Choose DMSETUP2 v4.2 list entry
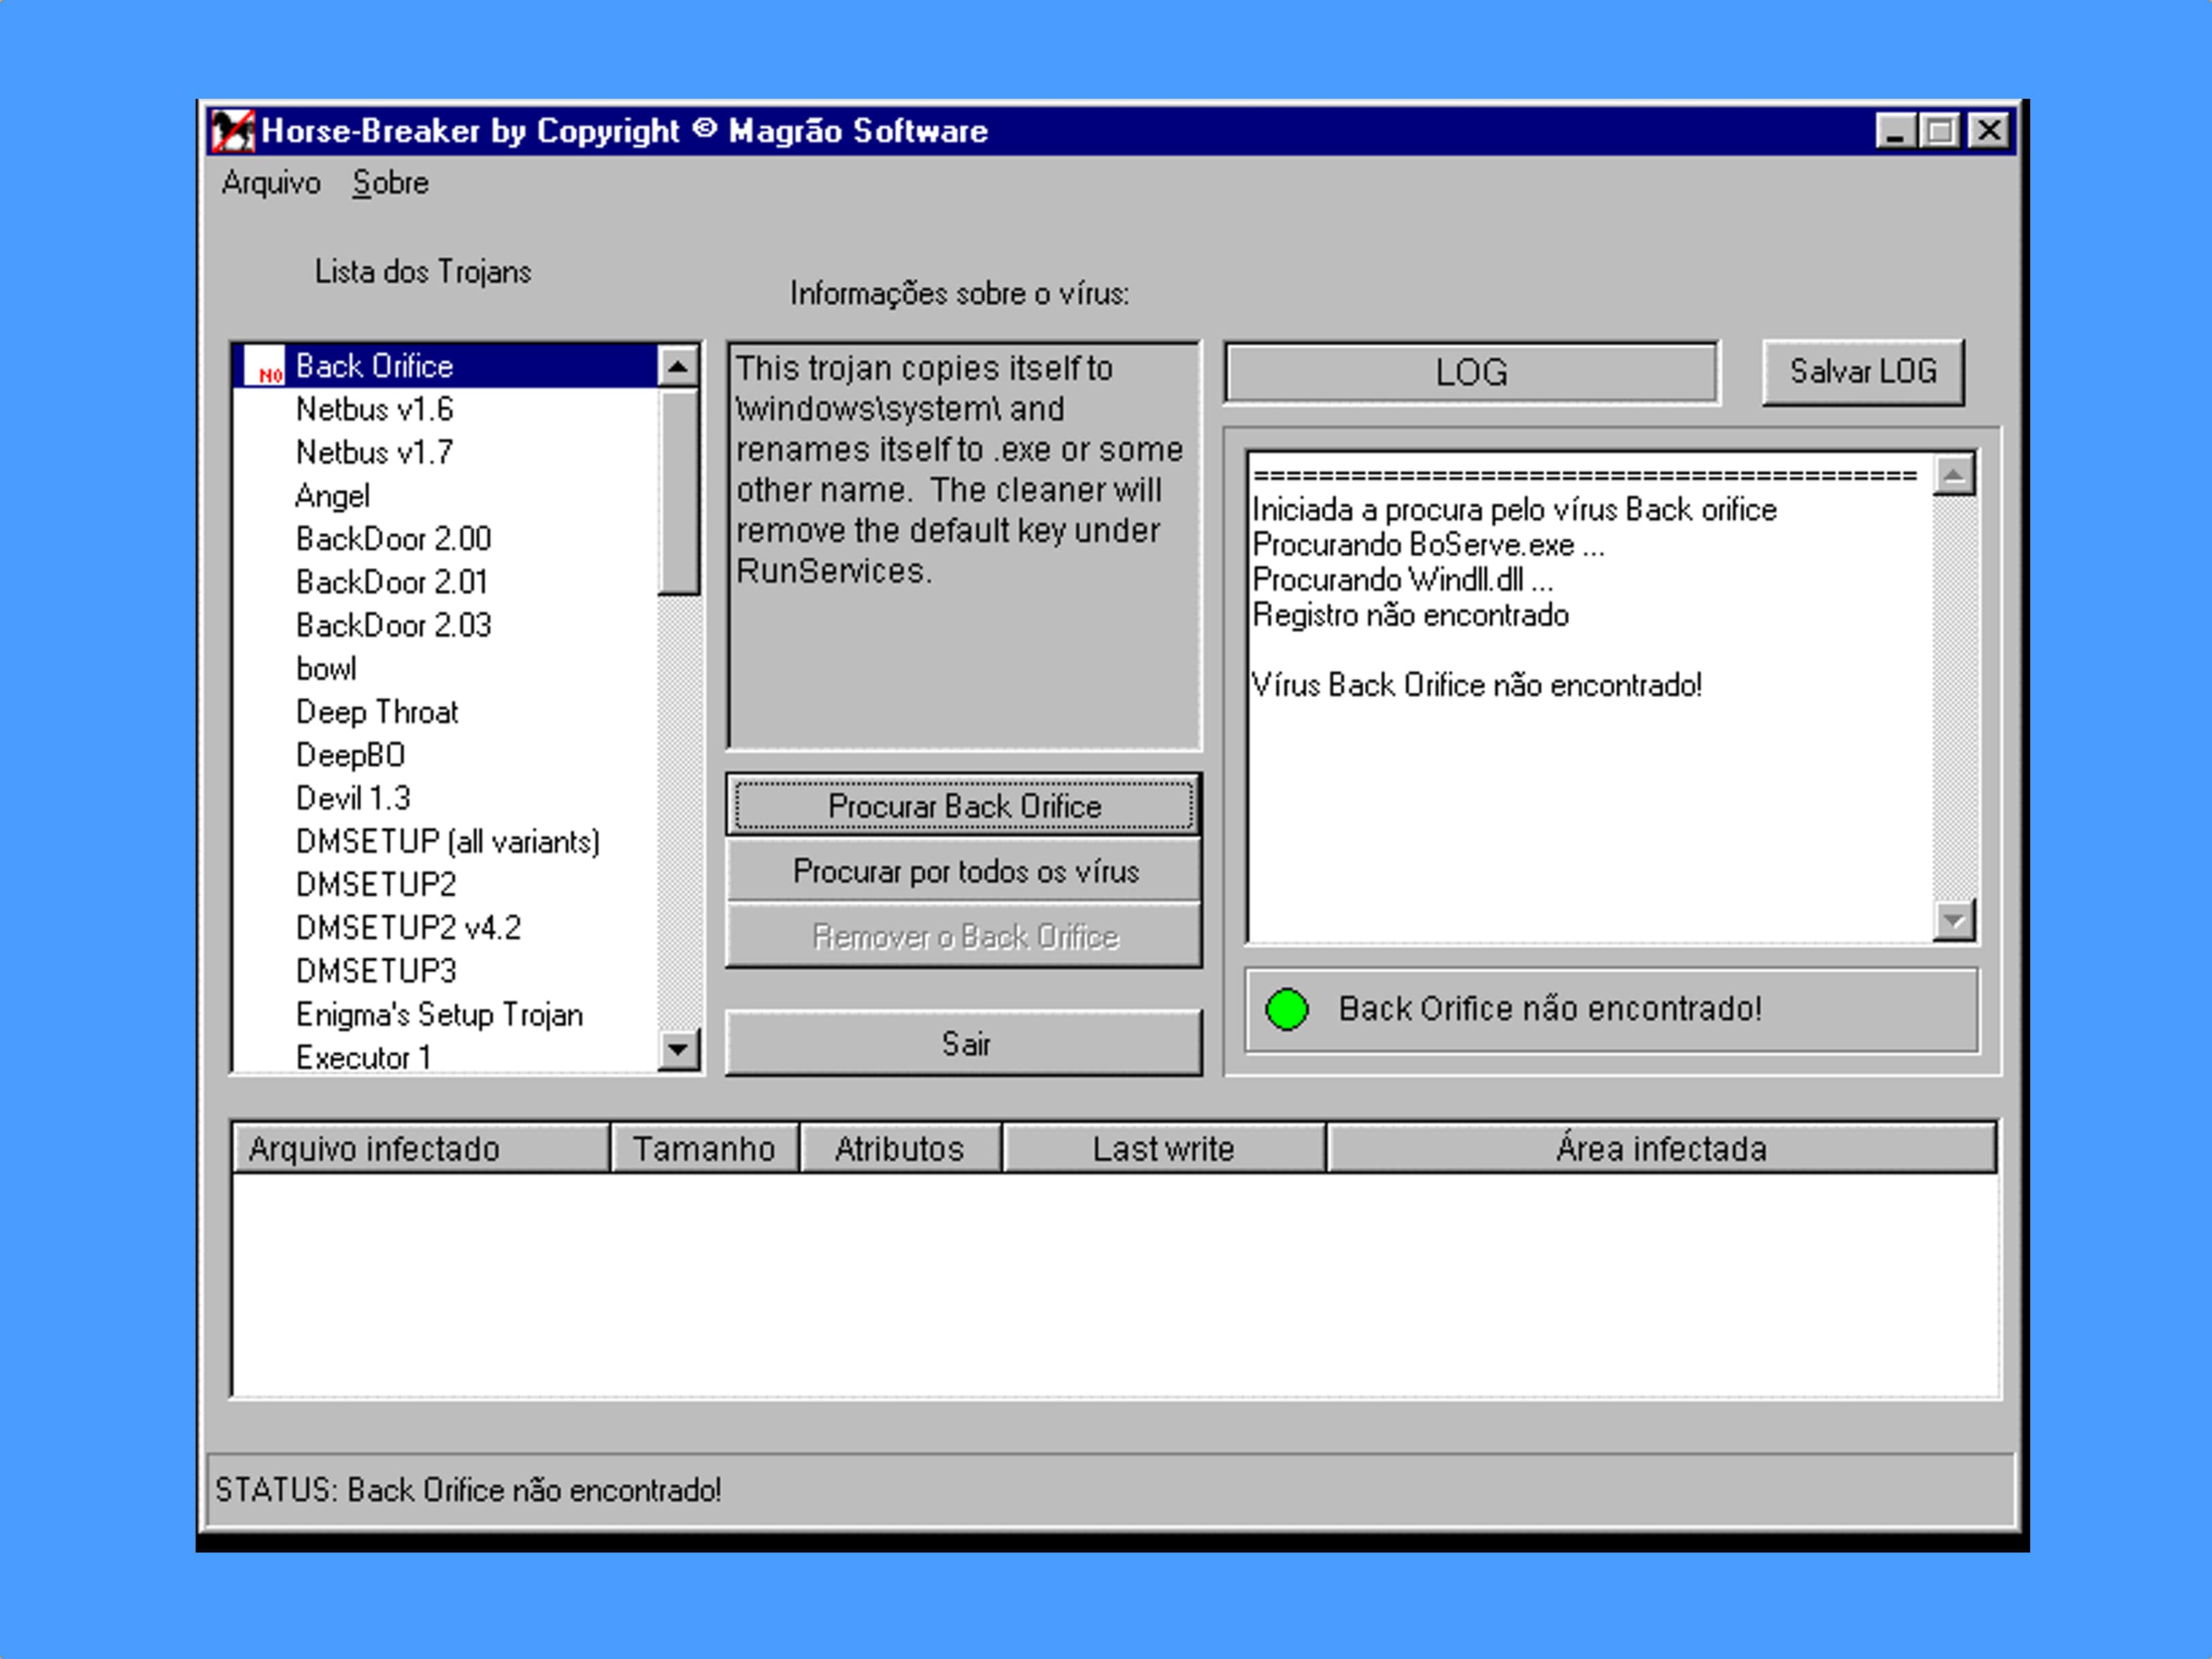 click(x=408, y=928)
